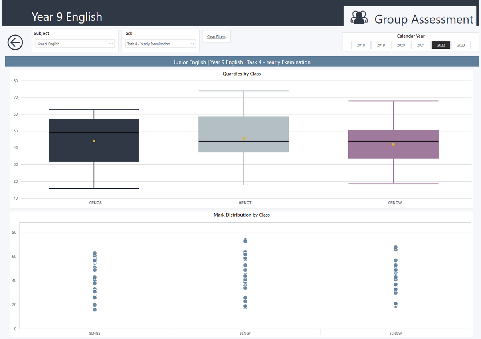Select the active 2022 year button

(x=441, y=45)
